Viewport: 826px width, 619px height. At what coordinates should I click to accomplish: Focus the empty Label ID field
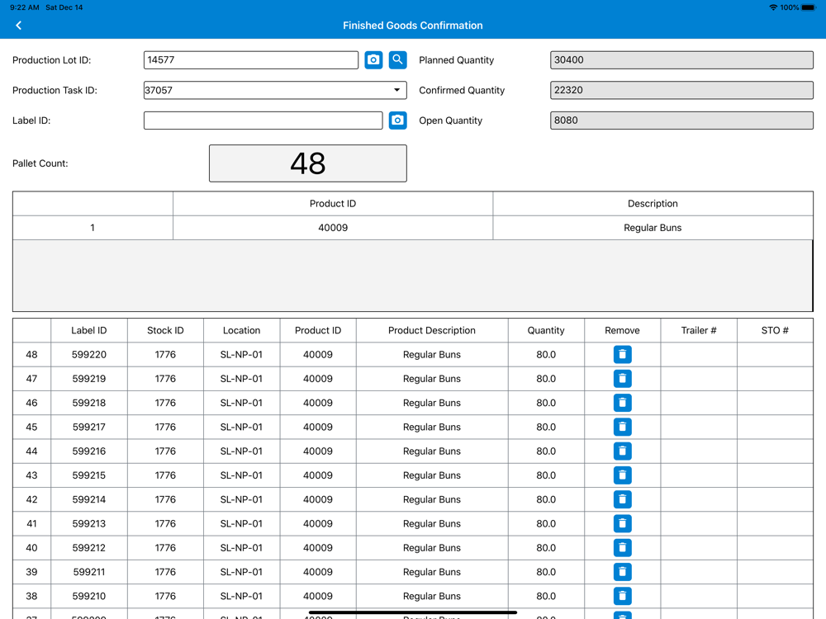pyautogui.click(x=263, y=120)
